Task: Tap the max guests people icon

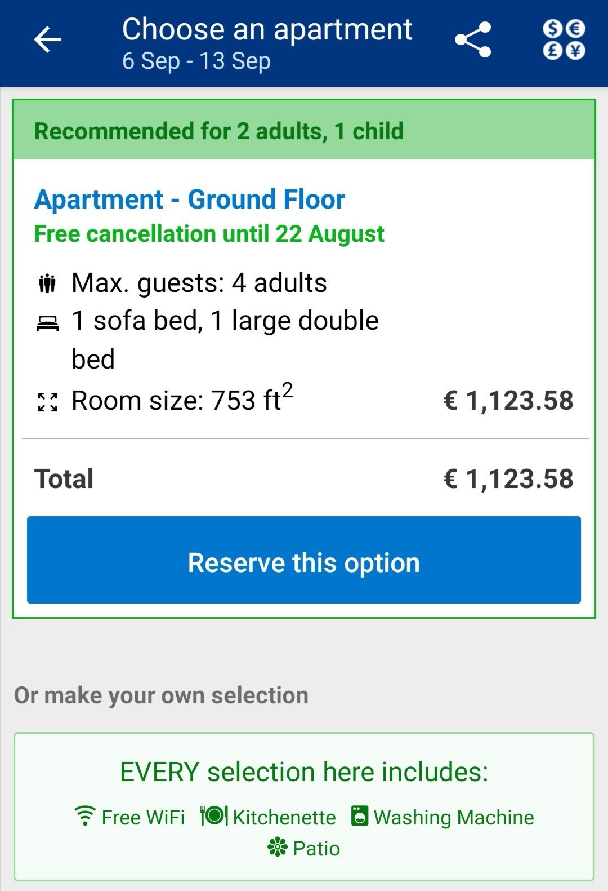Action: [x=47, y=283]
